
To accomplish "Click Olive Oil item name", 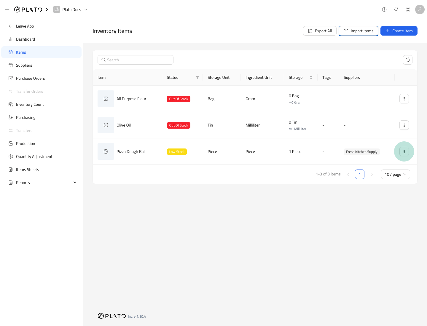I will (124, 125).
